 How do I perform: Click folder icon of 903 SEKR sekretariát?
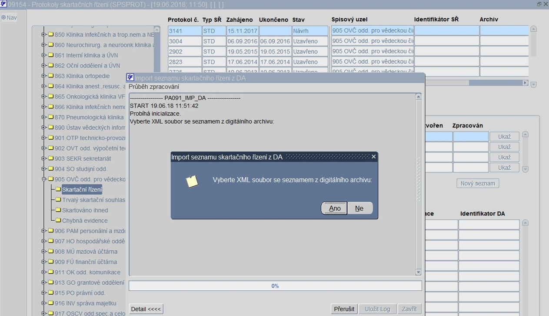pos(50,158)
